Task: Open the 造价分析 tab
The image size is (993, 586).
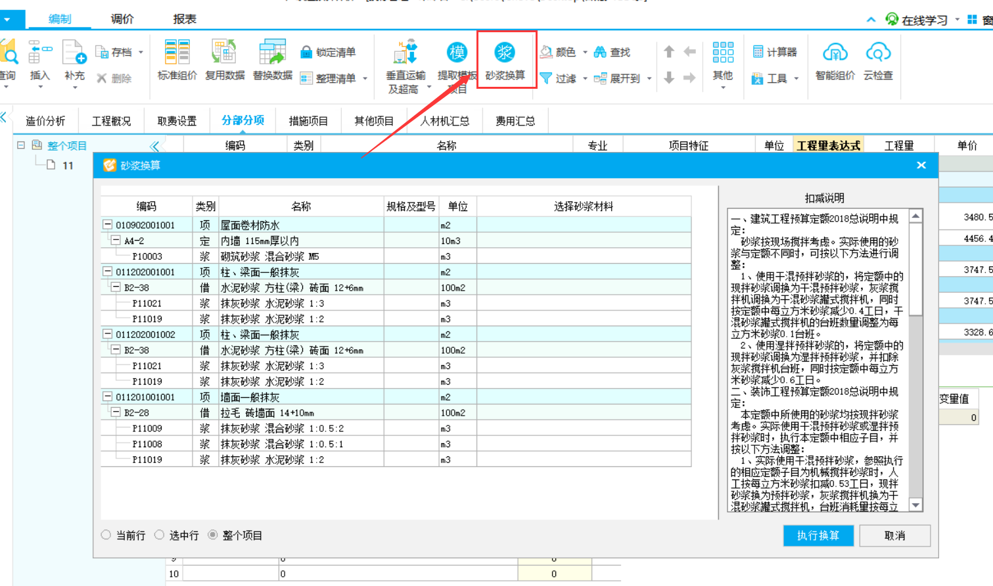Action: point(45,121)
